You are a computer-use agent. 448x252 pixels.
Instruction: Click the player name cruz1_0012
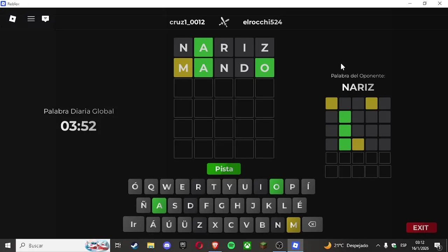pos(187,22)
